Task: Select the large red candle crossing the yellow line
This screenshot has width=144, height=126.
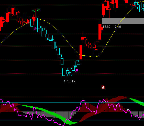Action: (x=81, y=52)
